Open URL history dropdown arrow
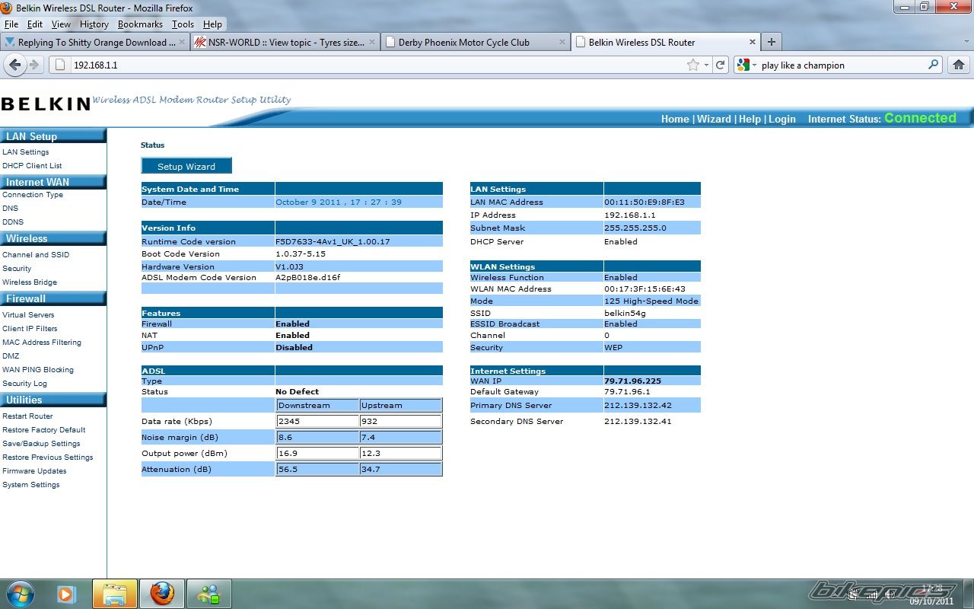The height and width of the screenshot is (609, 974). (707, 65)
